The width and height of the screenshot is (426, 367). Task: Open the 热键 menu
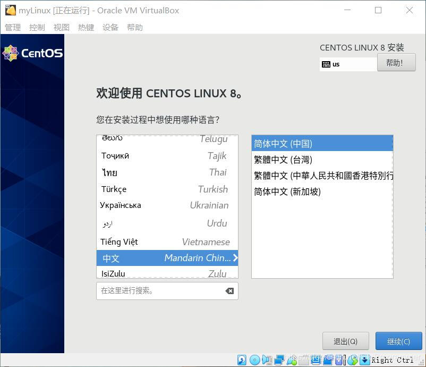tap(86, 27)
